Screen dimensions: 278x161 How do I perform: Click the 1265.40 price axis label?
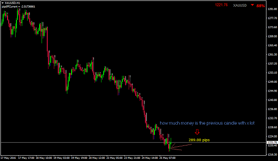(273, 45)
